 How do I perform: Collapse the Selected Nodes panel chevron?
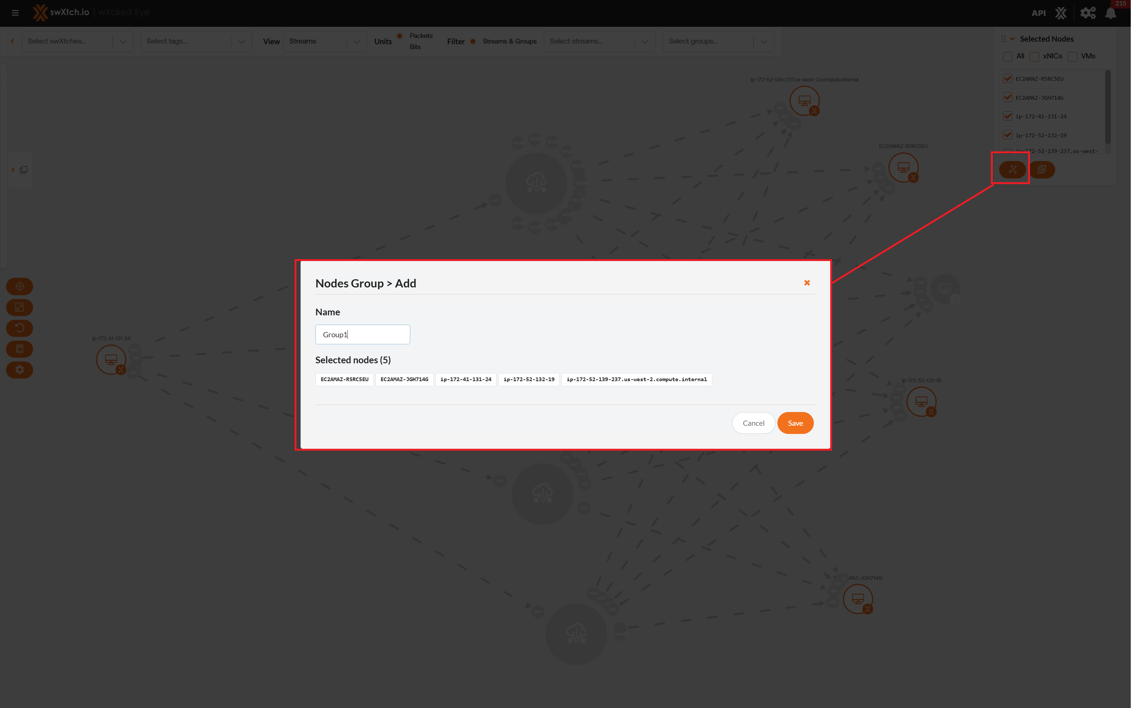pyautogui.click(x=1012, y=39)
